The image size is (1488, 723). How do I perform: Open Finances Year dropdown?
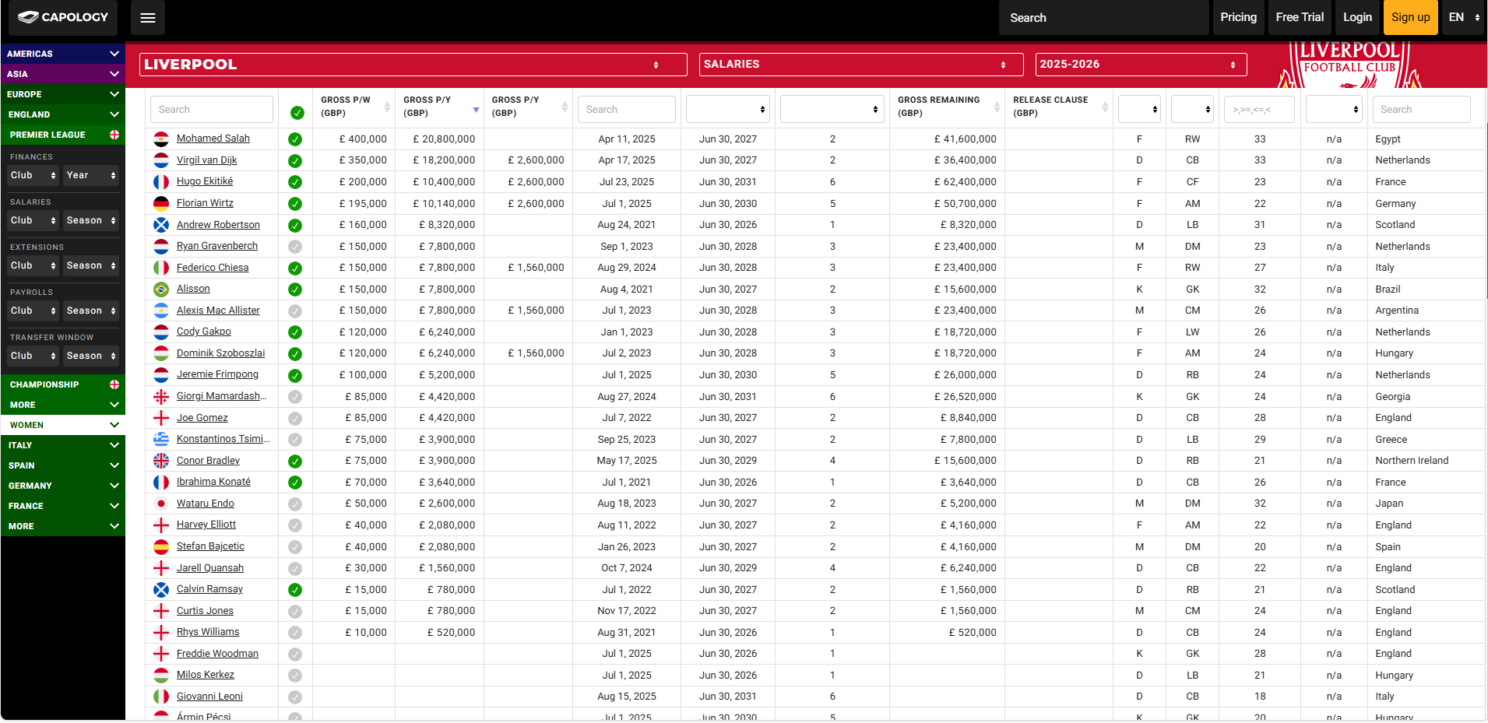pos(91,175)
